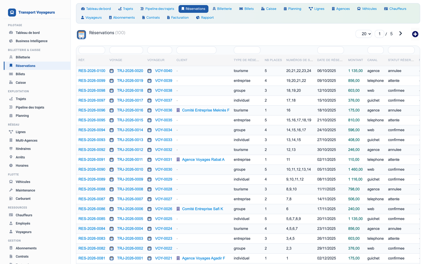Screen dimensions: 427x264
Task: Click the Carburant fuel pump icon
Action: [11, 199]
